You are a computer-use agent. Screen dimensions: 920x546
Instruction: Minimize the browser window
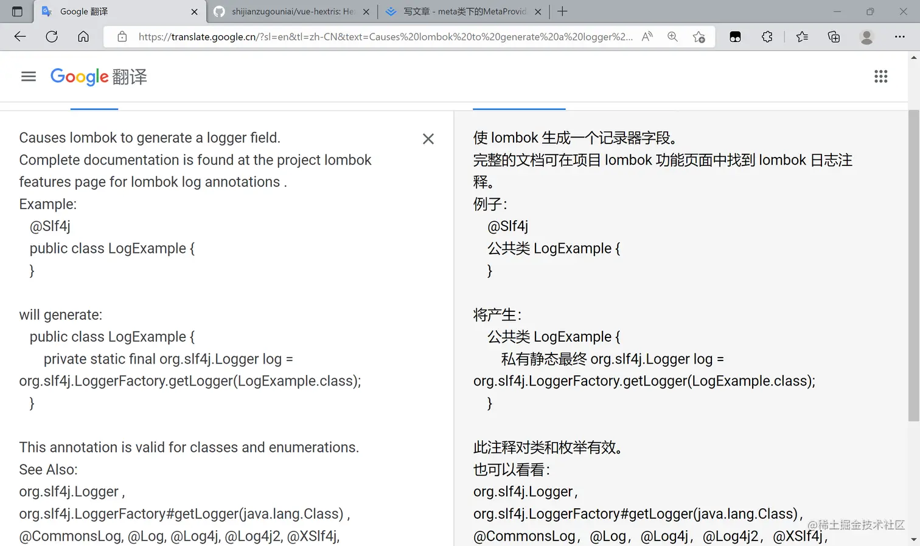coord(837,12)
